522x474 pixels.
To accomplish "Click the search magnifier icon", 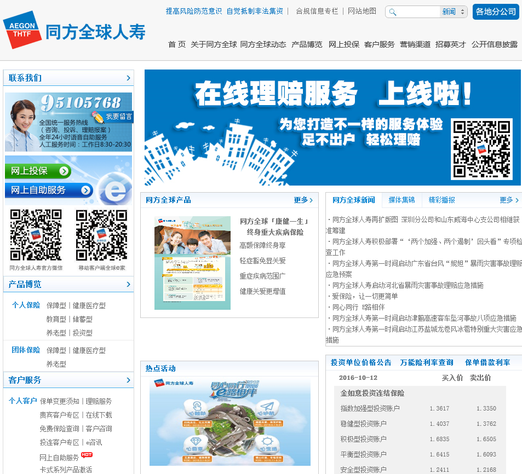I will pos(393,12).
